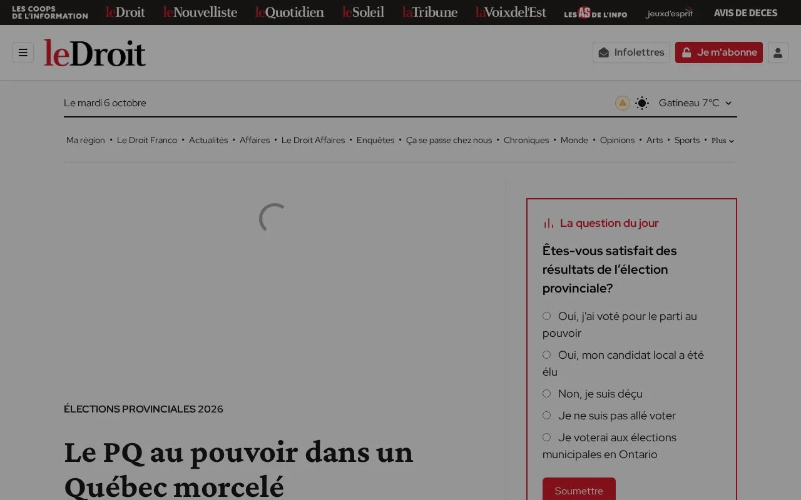Image resolution: width=801 pixels, height=500 pixels.
Task: Open article 'Le PQ au pouvoir dans un Québec morcelé'
Action: click(x=238, y=469)
